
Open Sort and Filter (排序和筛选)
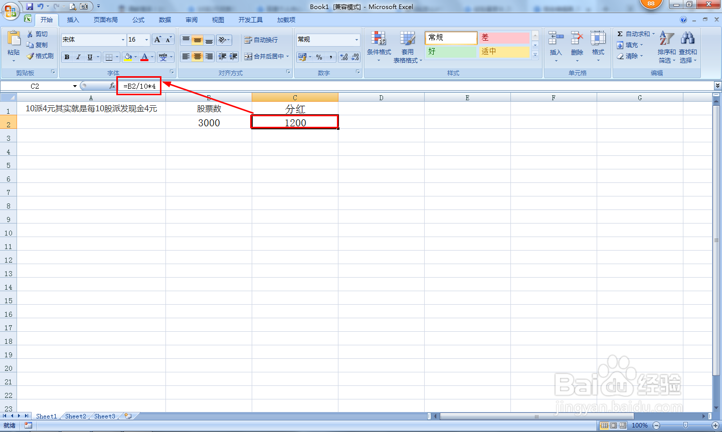[667, 47]
